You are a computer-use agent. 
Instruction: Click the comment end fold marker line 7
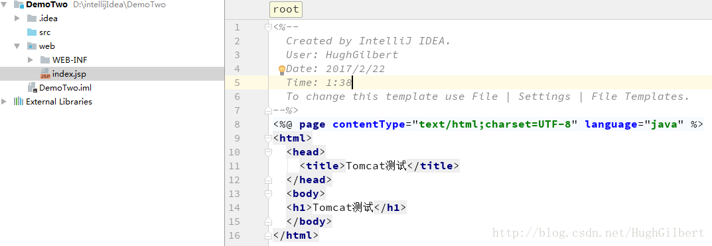tap(268, 110)
